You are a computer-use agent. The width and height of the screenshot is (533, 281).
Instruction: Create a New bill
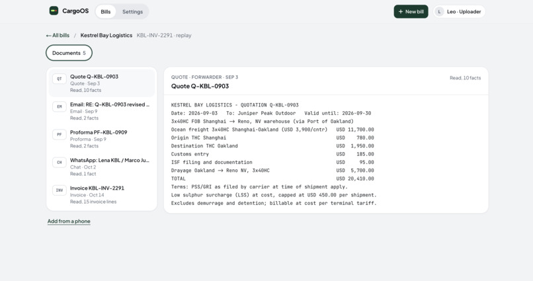pos(411,11)
